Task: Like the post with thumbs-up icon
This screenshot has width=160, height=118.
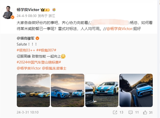Action: [145, 112]
